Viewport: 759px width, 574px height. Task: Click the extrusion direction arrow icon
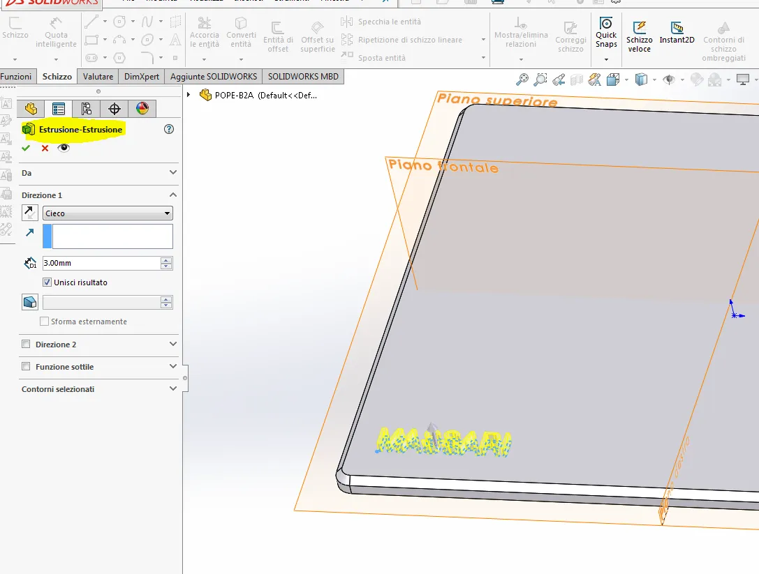click(30, 232)
